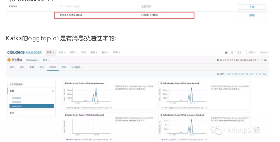The height and width of the screenshot is (142, 280).
Task: Switch to the 配置 tab
Action: [x=32, y=67]
